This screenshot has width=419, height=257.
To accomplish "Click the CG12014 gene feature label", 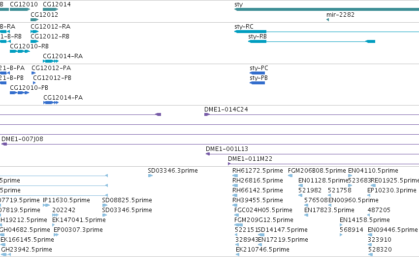I will click(57, 4).
